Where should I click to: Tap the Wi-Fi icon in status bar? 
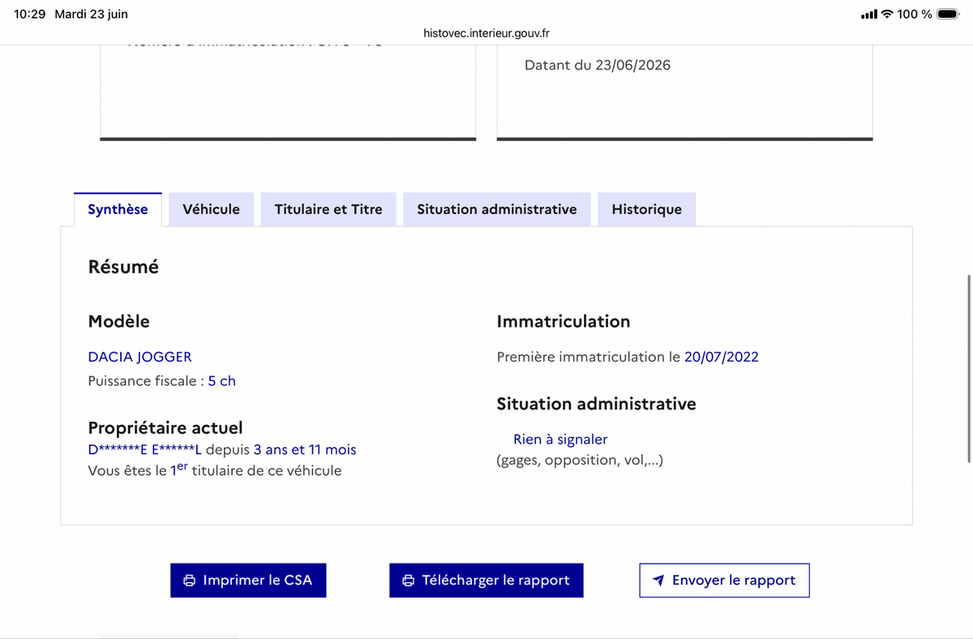coord(887,14)
